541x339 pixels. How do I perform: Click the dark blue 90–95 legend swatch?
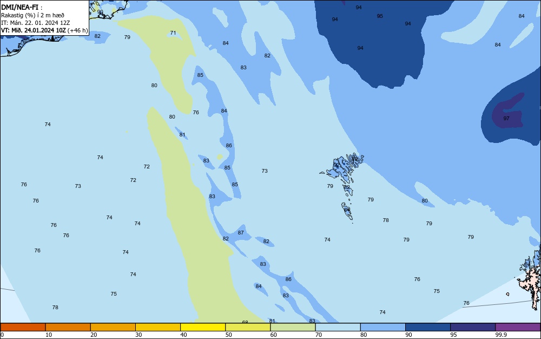pyautogui.click(x=428, y=327)
